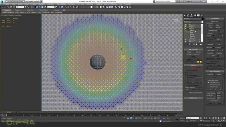Open the reference coordinate system dropdown
The image size is (226, 127).
(51, 7)
